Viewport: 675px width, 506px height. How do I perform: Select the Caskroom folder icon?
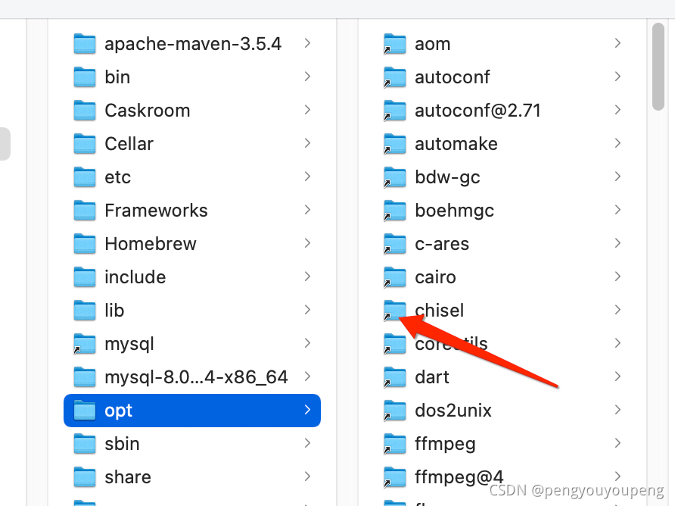[x=85, y=111]
